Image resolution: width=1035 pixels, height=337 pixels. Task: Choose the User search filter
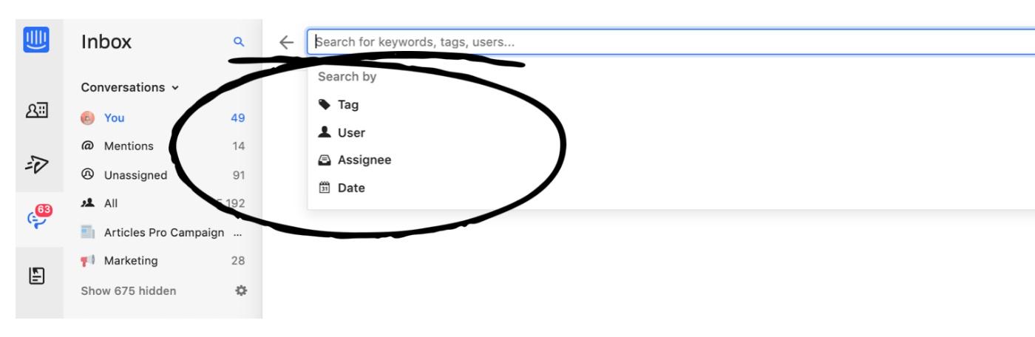[x=351, y=133]
